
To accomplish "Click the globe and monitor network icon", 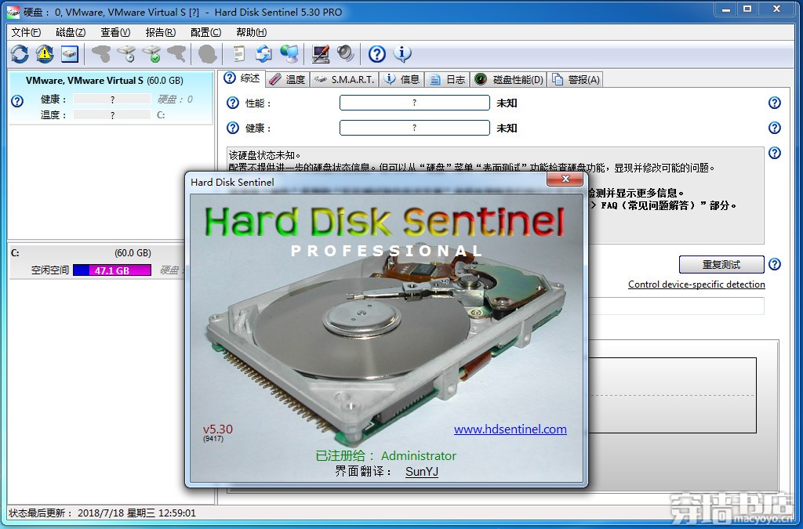I will click(x=289, y=54).
